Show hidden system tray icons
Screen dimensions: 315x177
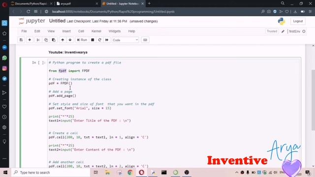tap(237, 173)
